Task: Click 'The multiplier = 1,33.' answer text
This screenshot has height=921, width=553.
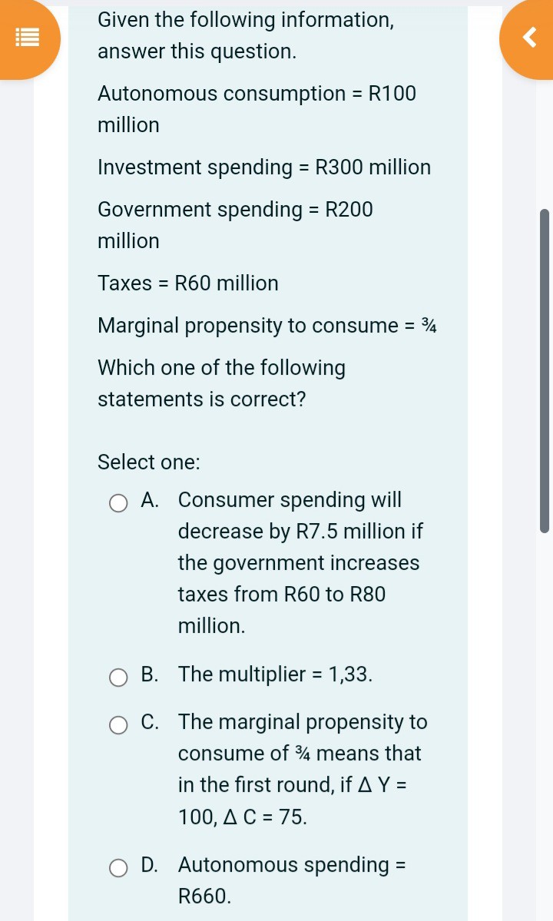Action: coord(276,674)
